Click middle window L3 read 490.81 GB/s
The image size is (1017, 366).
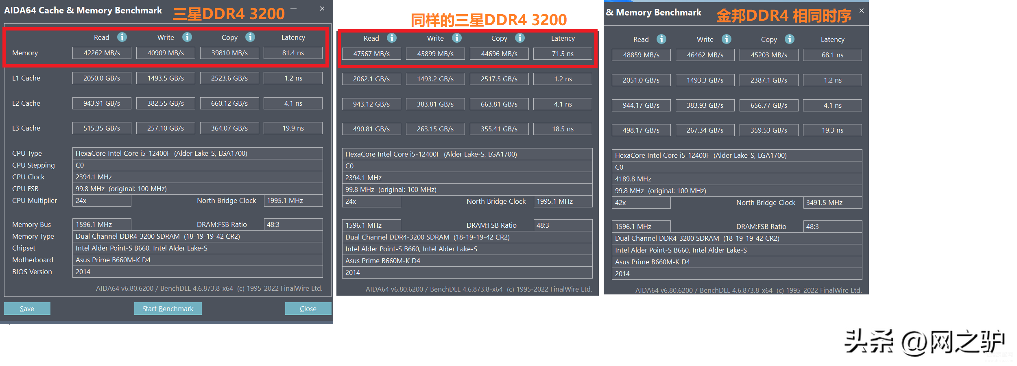click(371, 129)
